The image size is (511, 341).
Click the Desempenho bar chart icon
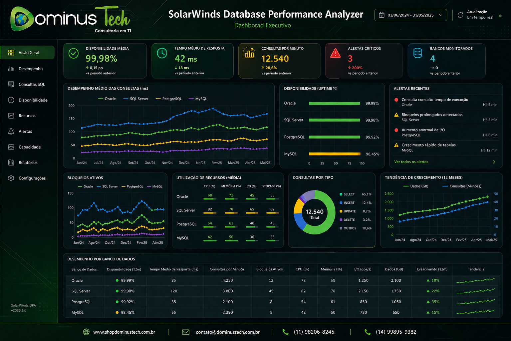point(11,69)
